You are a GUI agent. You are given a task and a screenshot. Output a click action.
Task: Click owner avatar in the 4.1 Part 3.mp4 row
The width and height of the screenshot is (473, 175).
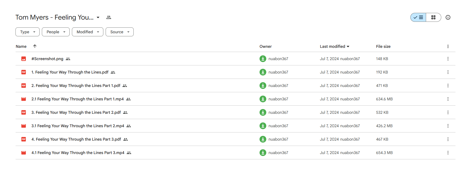263,153
